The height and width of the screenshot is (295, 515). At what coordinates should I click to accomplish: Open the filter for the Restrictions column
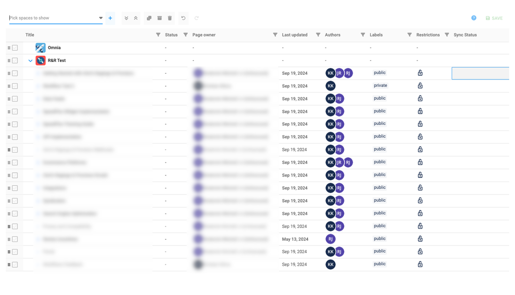447,35
